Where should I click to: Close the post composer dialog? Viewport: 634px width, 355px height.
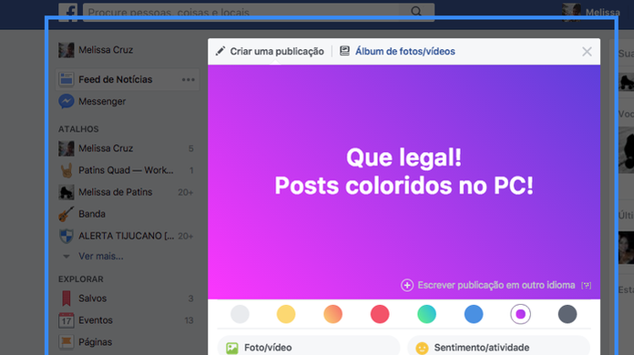(587, 51)
